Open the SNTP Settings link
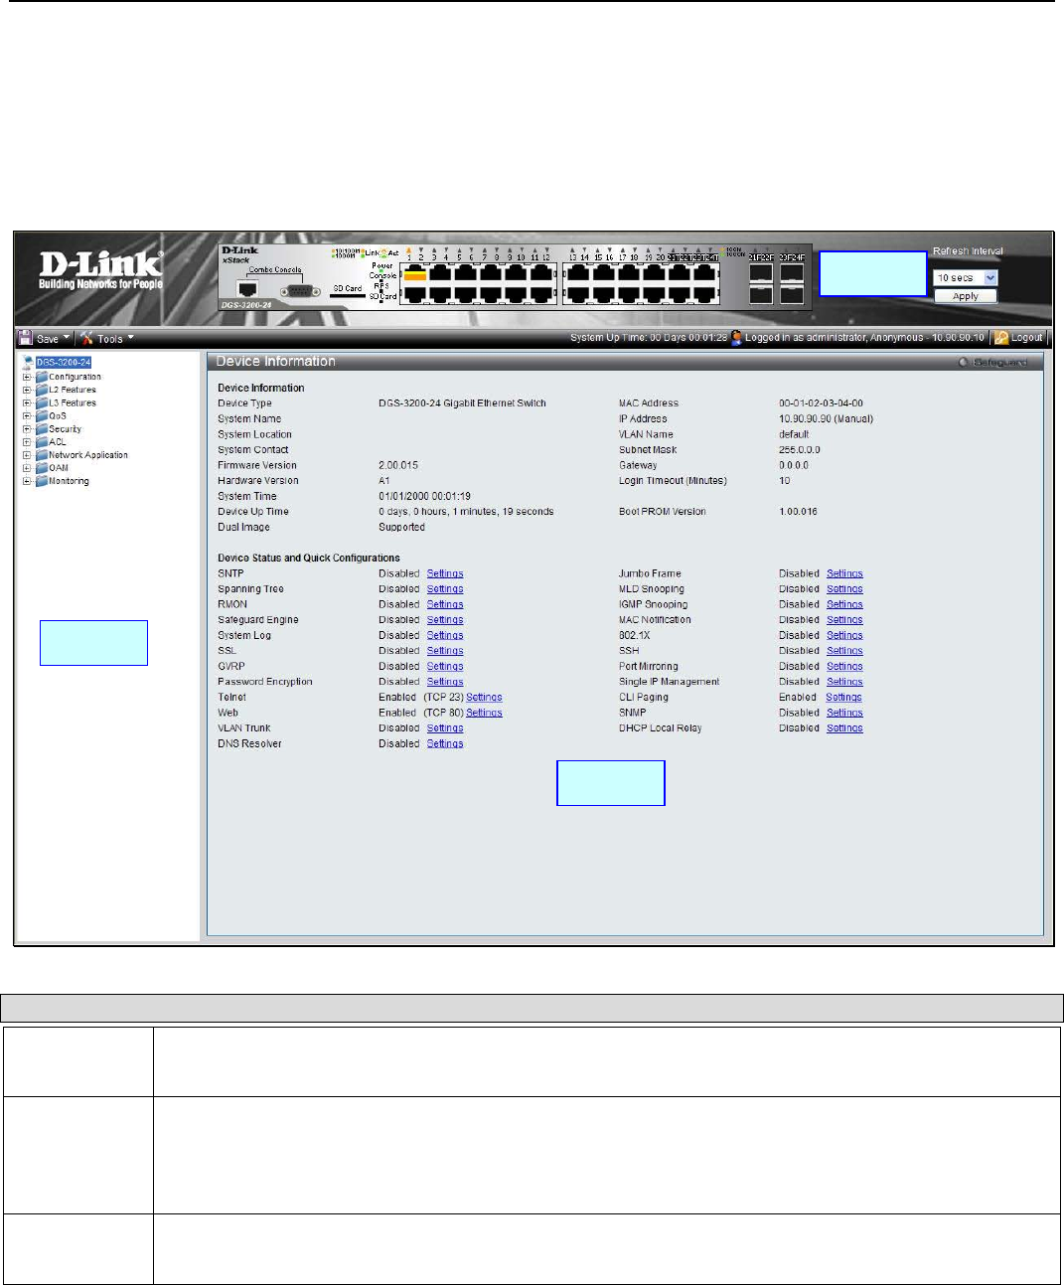Viewport: 1064px width, 1285px height. pos(445,573)
